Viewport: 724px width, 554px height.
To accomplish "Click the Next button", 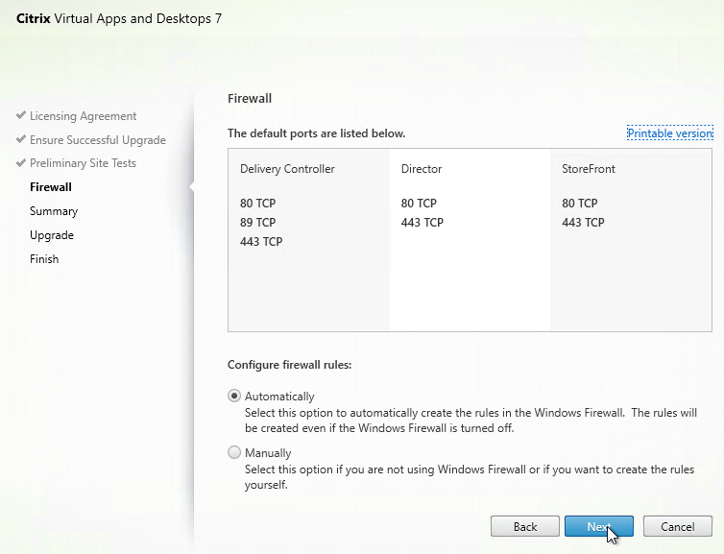I will 599,526.
